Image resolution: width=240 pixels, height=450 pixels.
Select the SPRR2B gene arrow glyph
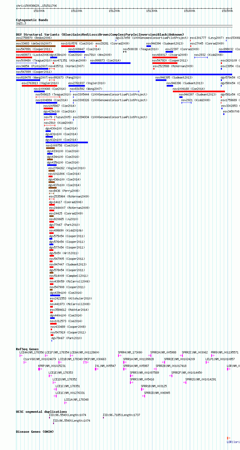click(155, 369)
